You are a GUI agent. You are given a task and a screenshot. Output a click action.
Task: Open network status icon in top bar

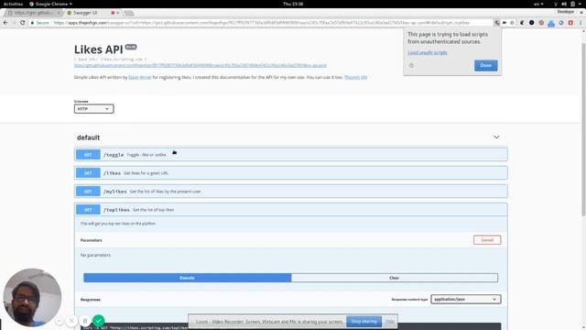[556, 4]
